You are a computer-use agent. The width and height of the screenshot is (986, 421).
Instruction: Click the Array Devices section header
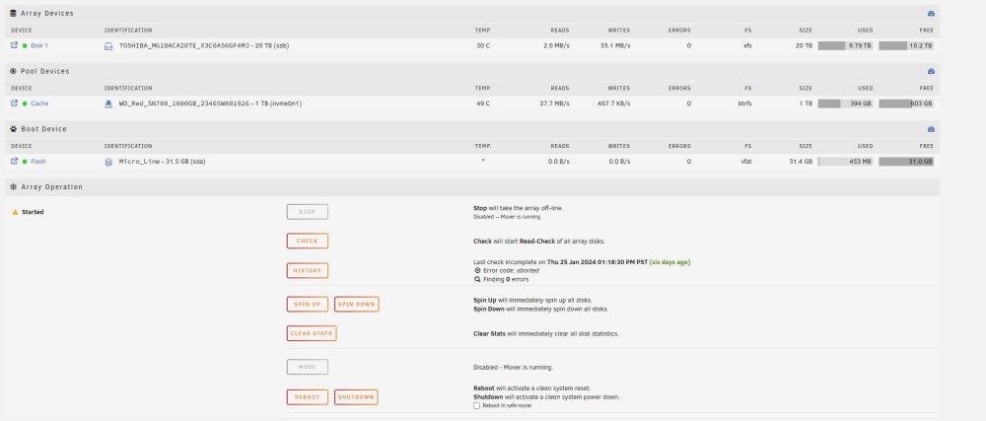(472, 13)
